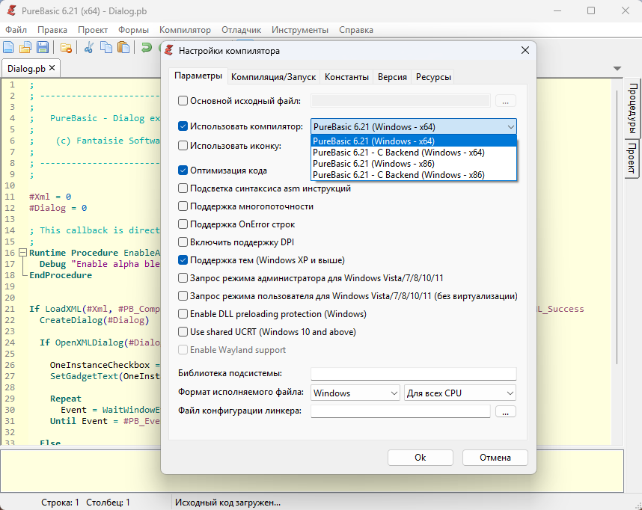The width and height of the screenshot is (642, 510).
Task: Enable 'Поддержка многопоточности' checkbox
Action: pyautogui.click(x=183, y=206)
